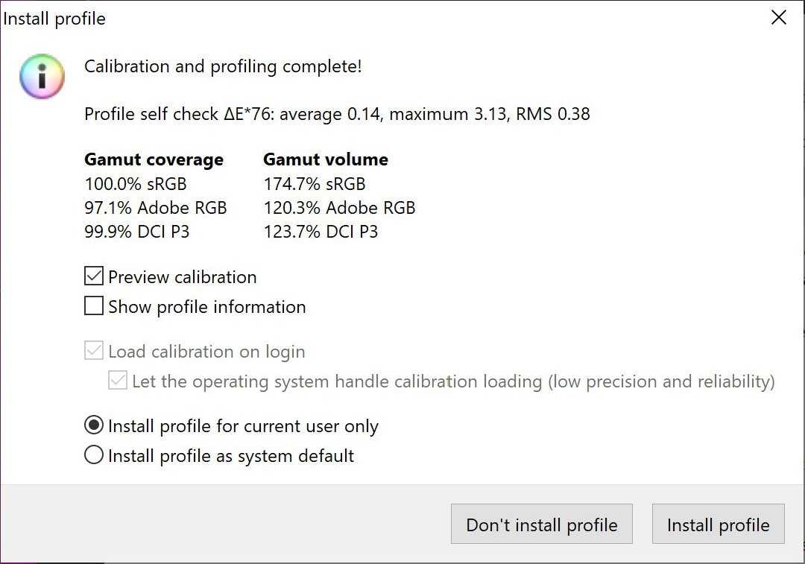
Task: Click the 99.9% DCI P3 coverage value
Action: (136, 231)
